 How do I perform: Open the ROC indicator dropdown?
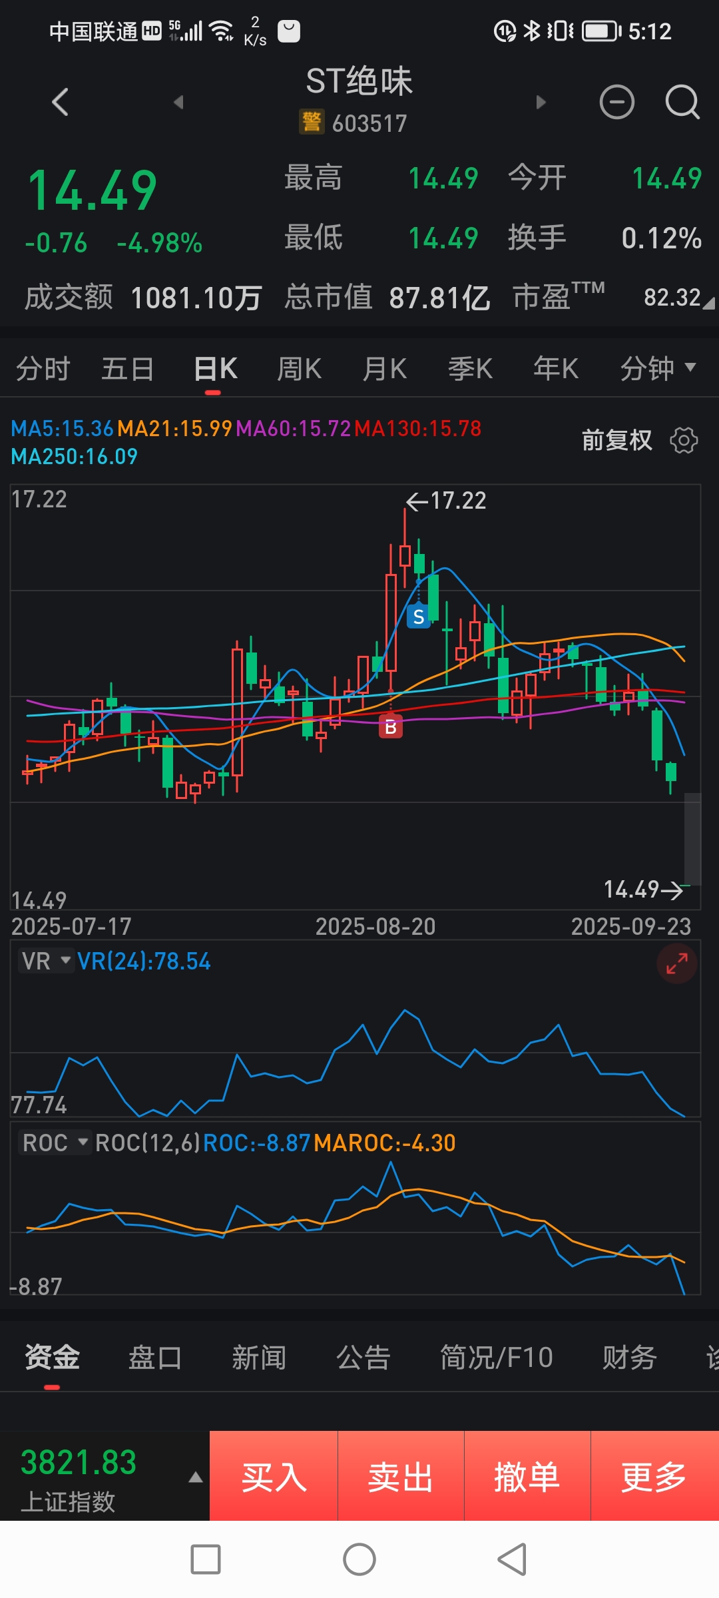coord(55,1143)
